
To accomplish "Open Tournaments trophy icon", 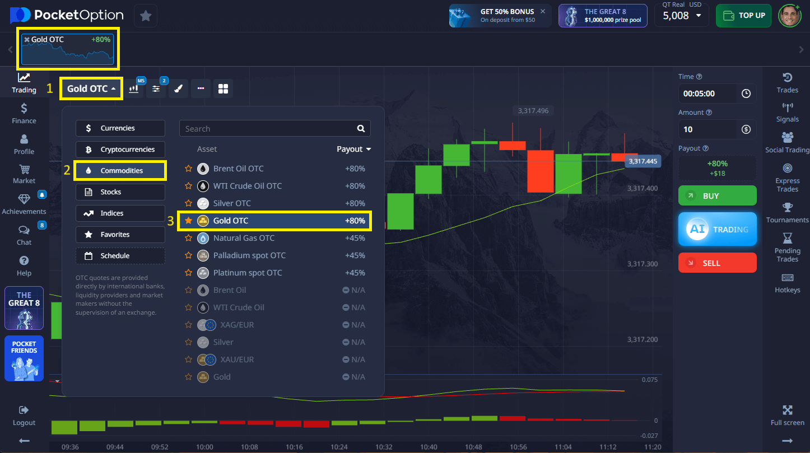I will tap(787, 213).
